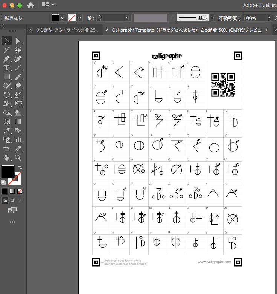Pick the Mesh tool
Screen dimensions: 277x294
7,122
